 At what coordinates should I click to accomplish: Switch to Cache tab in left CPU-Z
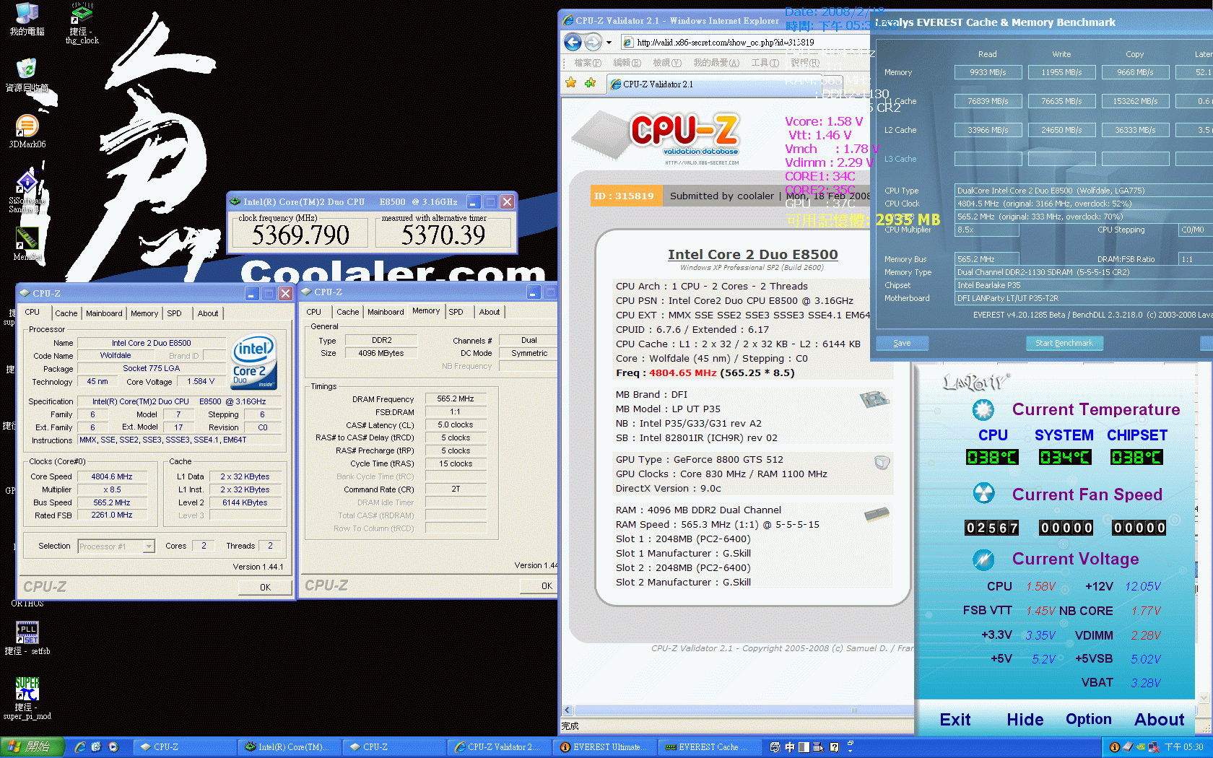click(x=66, y=313)
